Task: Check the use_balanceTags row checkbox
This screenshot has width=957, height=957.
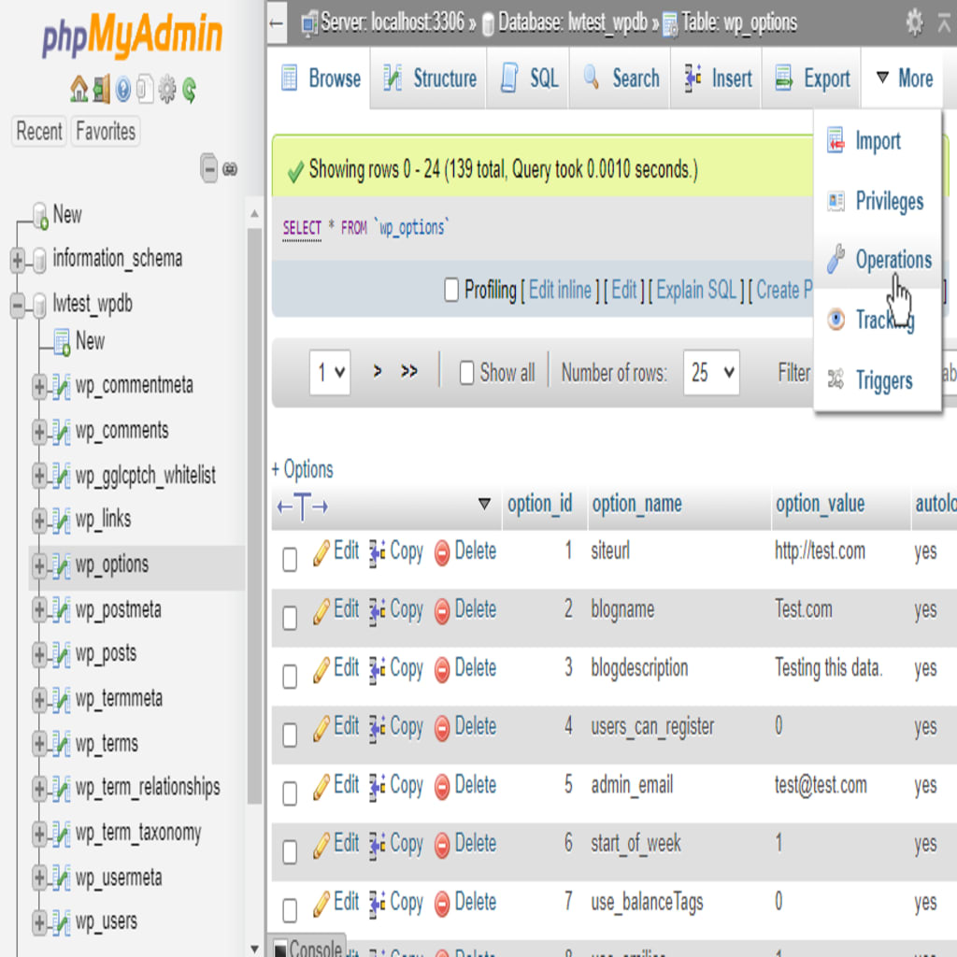Action: click(290, 910)
